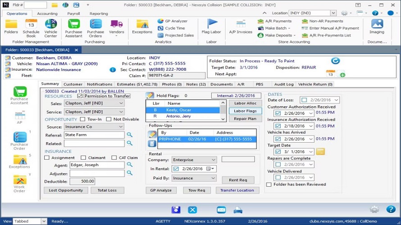Open the Paid By dropdown
This screenshot has width=401, height=225.
click(x=213, y=178)
